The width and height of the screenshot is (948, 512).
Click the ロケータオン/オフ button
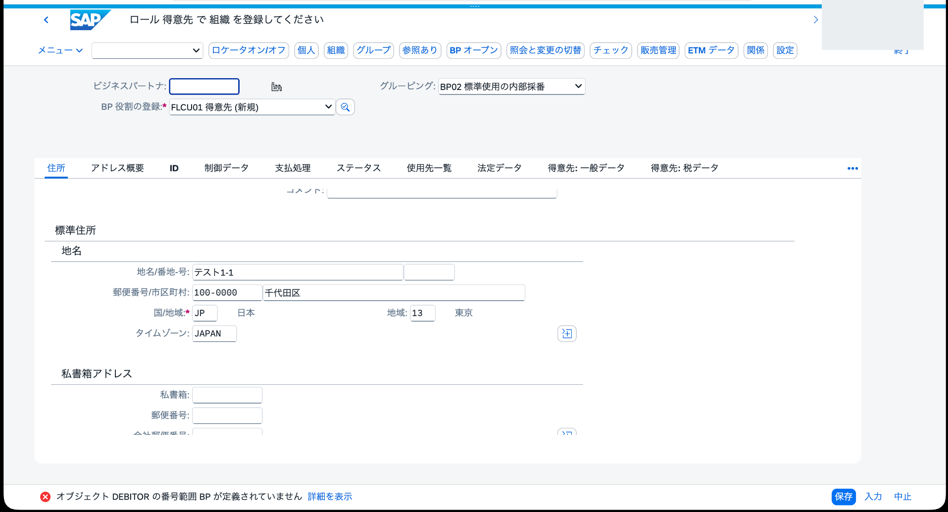(x=249, y=50)
